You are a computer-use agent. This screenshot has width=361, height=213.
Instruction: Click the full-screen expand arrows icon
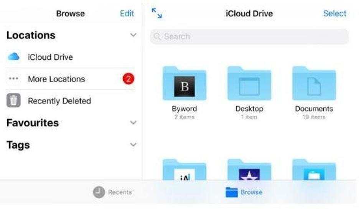[157, 13]
